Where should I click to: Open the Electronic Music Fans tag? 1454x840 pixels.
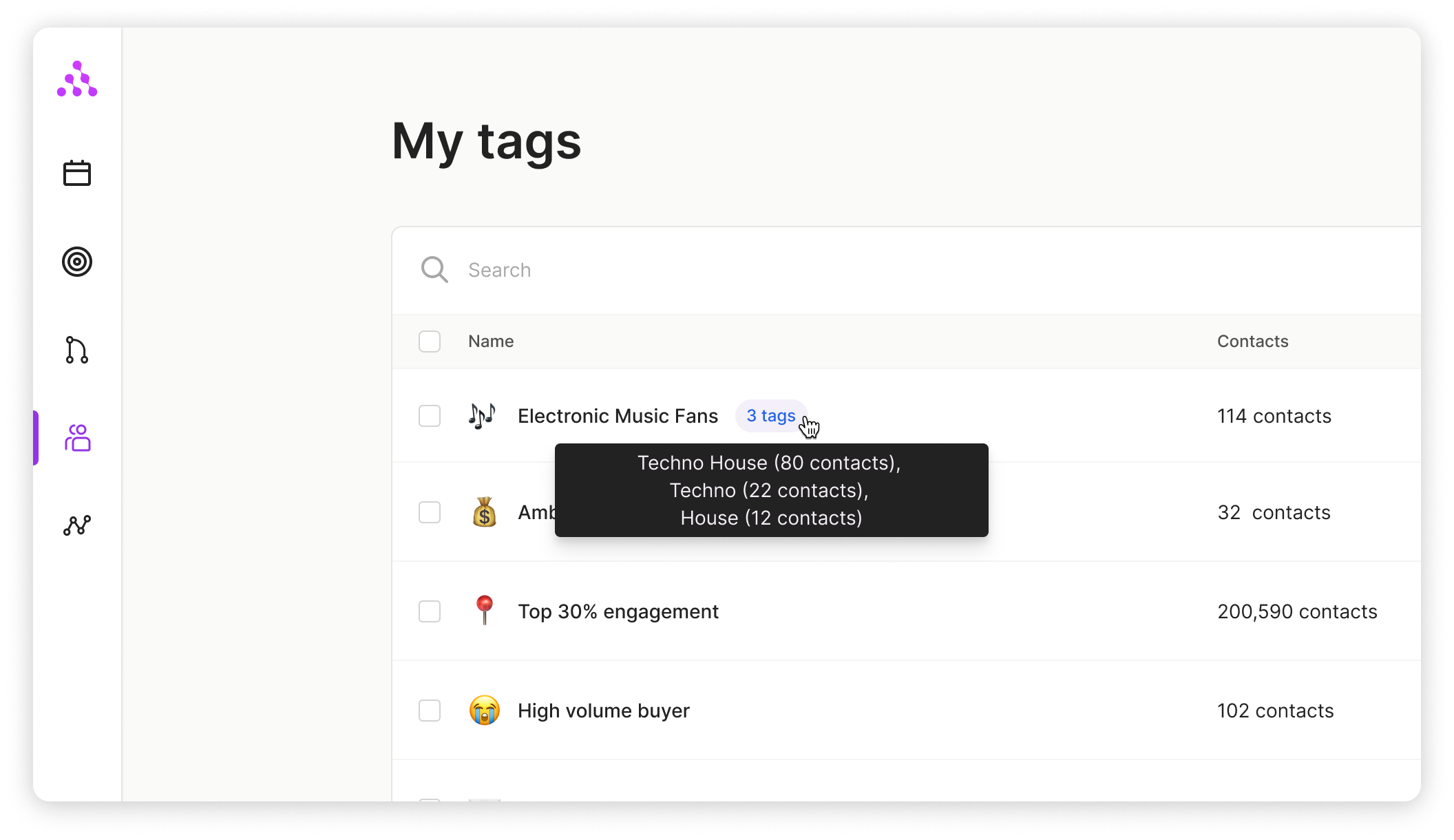618,416
